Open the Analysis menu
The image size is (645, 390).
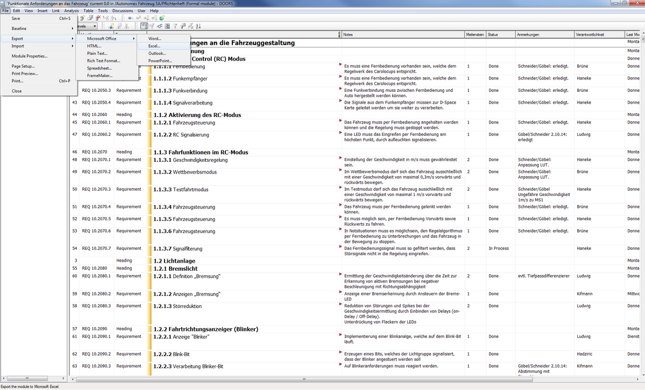tap(71, 11)
